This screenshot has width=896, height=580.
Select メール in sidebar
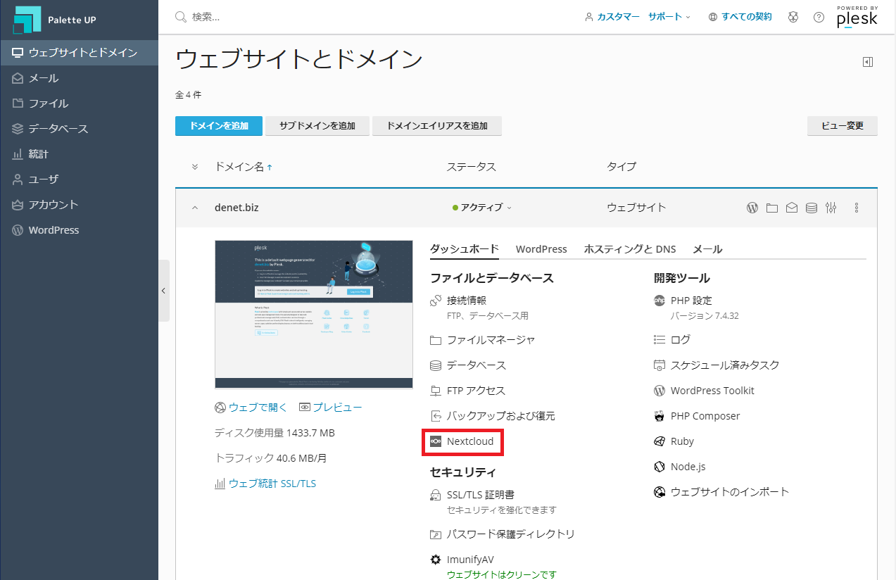(79, 78)
